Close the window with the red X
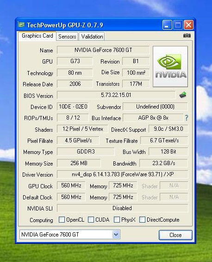The width and height of the screenshot is (212, 262). click(189, 25)
